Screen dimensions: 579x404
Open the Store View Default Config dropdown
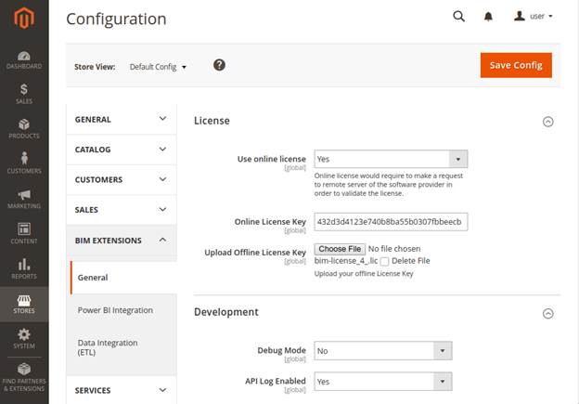[158, 67]
